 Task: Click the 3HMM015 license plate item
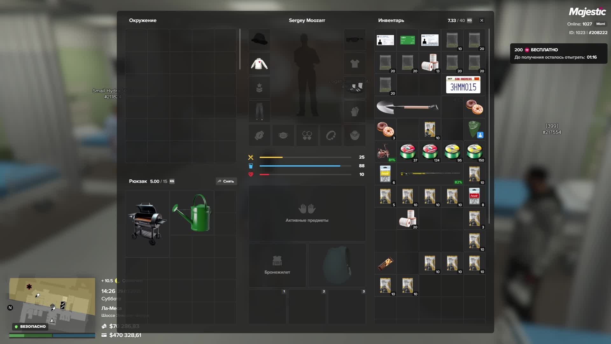[x=463, y=85]
